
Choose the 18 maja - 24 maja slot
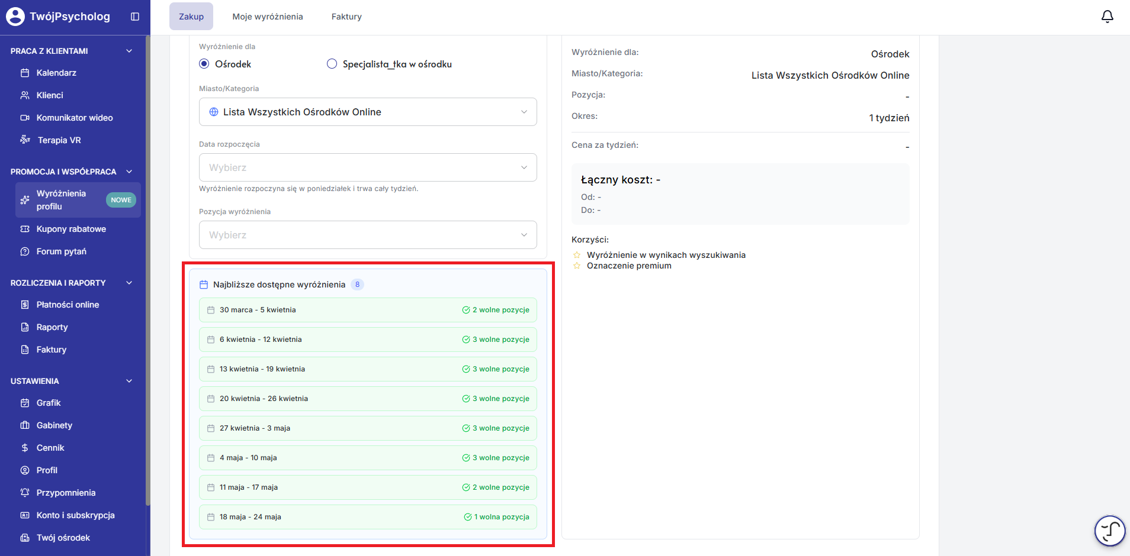coord(368,517)
